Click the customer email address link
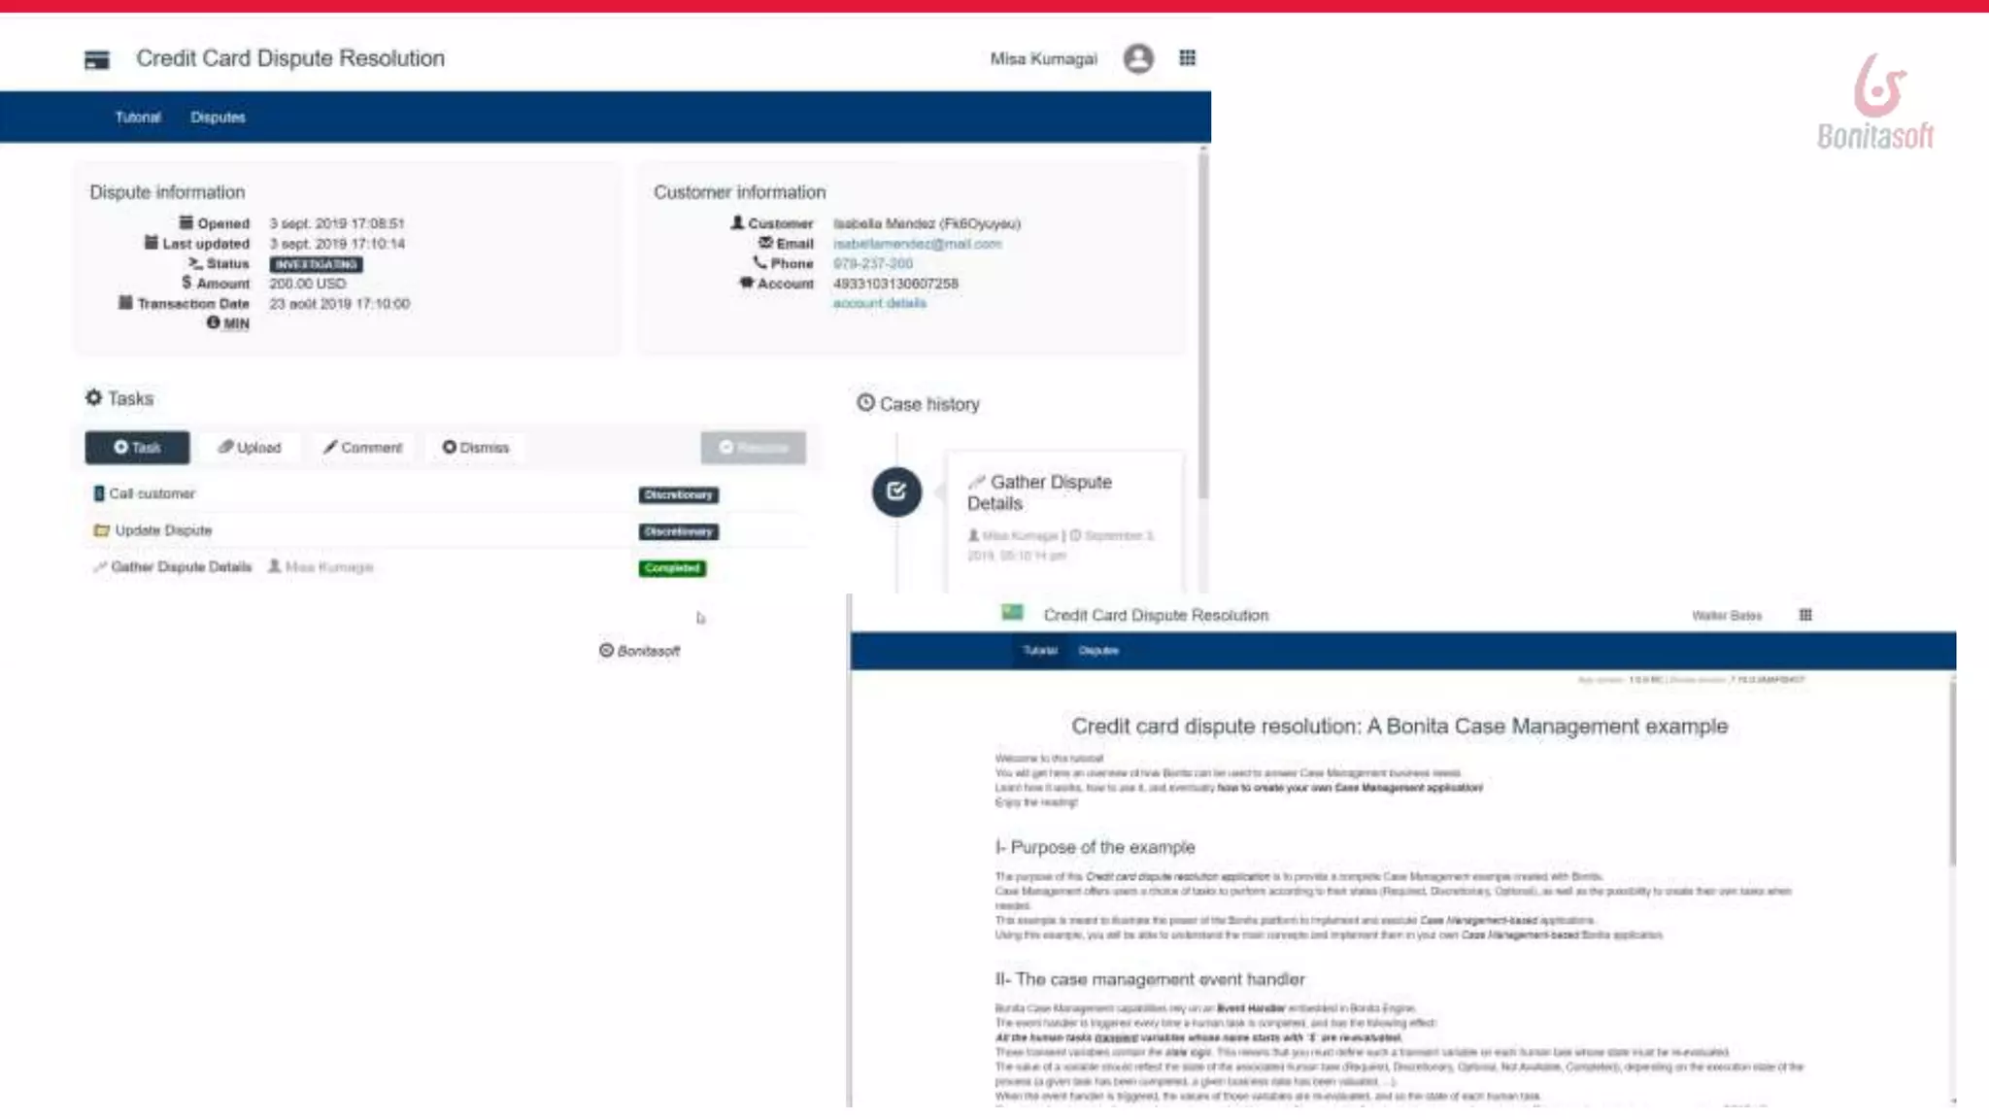 [x=917, y=244]
